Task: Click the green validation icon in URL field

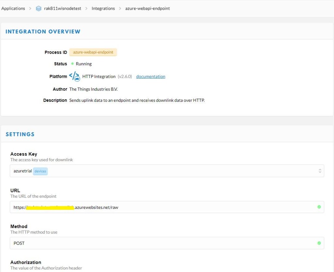Action: [x=319, y=207]
